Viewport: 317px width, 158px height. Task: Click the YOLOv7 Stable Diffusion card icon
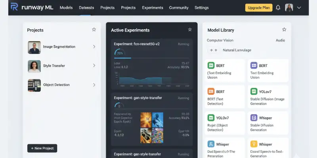tap(254, 92)
